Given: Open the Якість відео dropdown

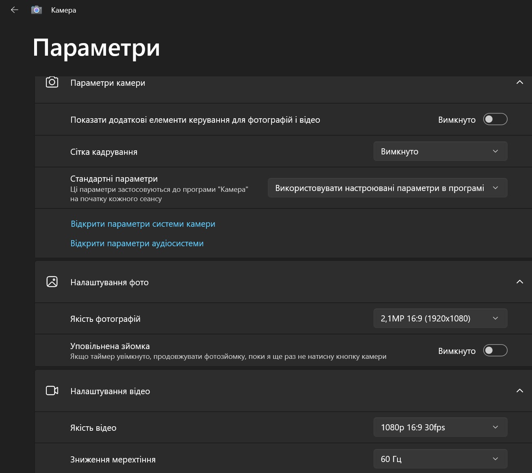Looking at the screenshot, I should [x=440, y=427].
